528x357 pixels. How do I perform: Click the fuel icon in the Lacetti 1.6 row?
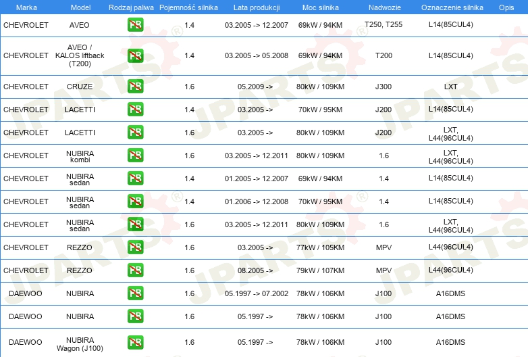(135, 132)
